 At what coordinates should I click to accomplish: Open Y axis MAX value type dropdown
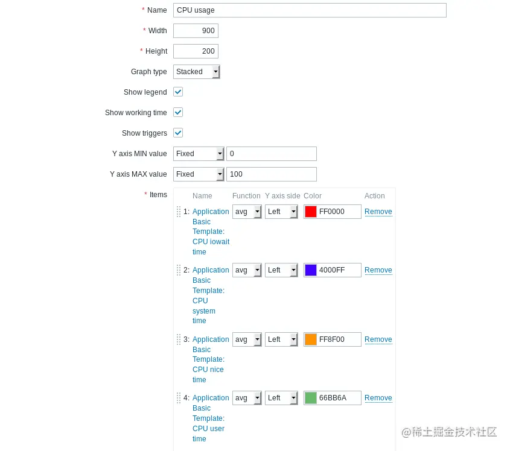tap(199, 174)
